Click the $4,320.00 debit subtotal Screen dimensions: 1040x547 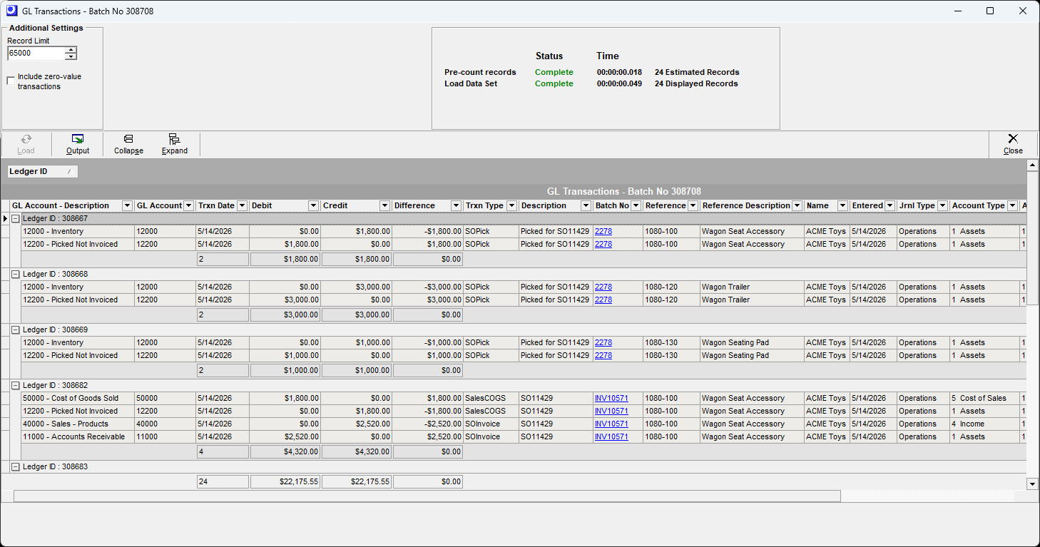click(285, 451)
